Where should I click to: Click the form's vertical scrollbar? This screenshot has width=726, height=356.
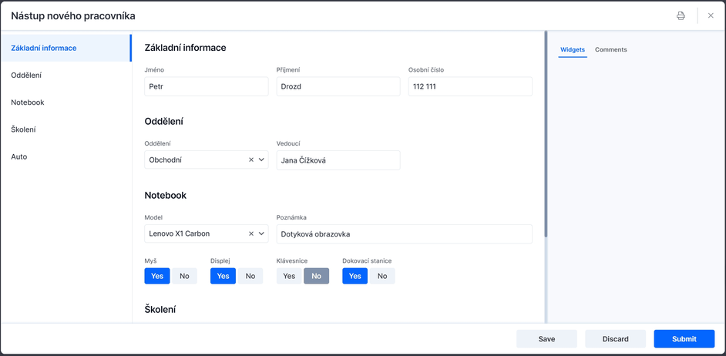coord(546,134)
